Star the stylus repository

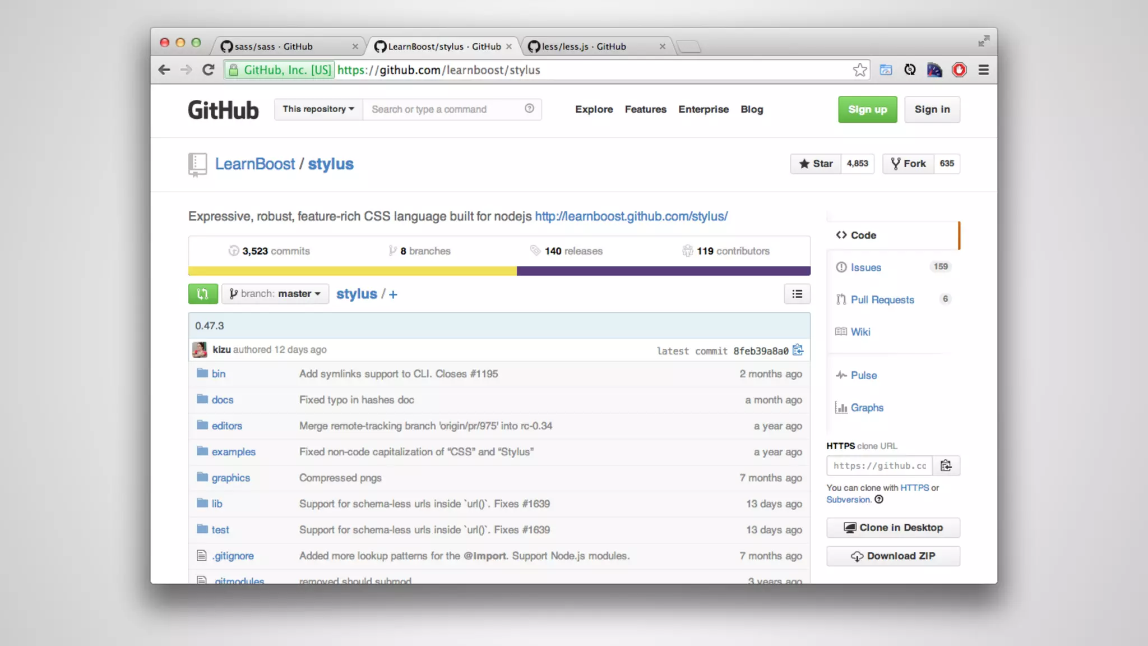pyautogui.click(x=816, y=164)
